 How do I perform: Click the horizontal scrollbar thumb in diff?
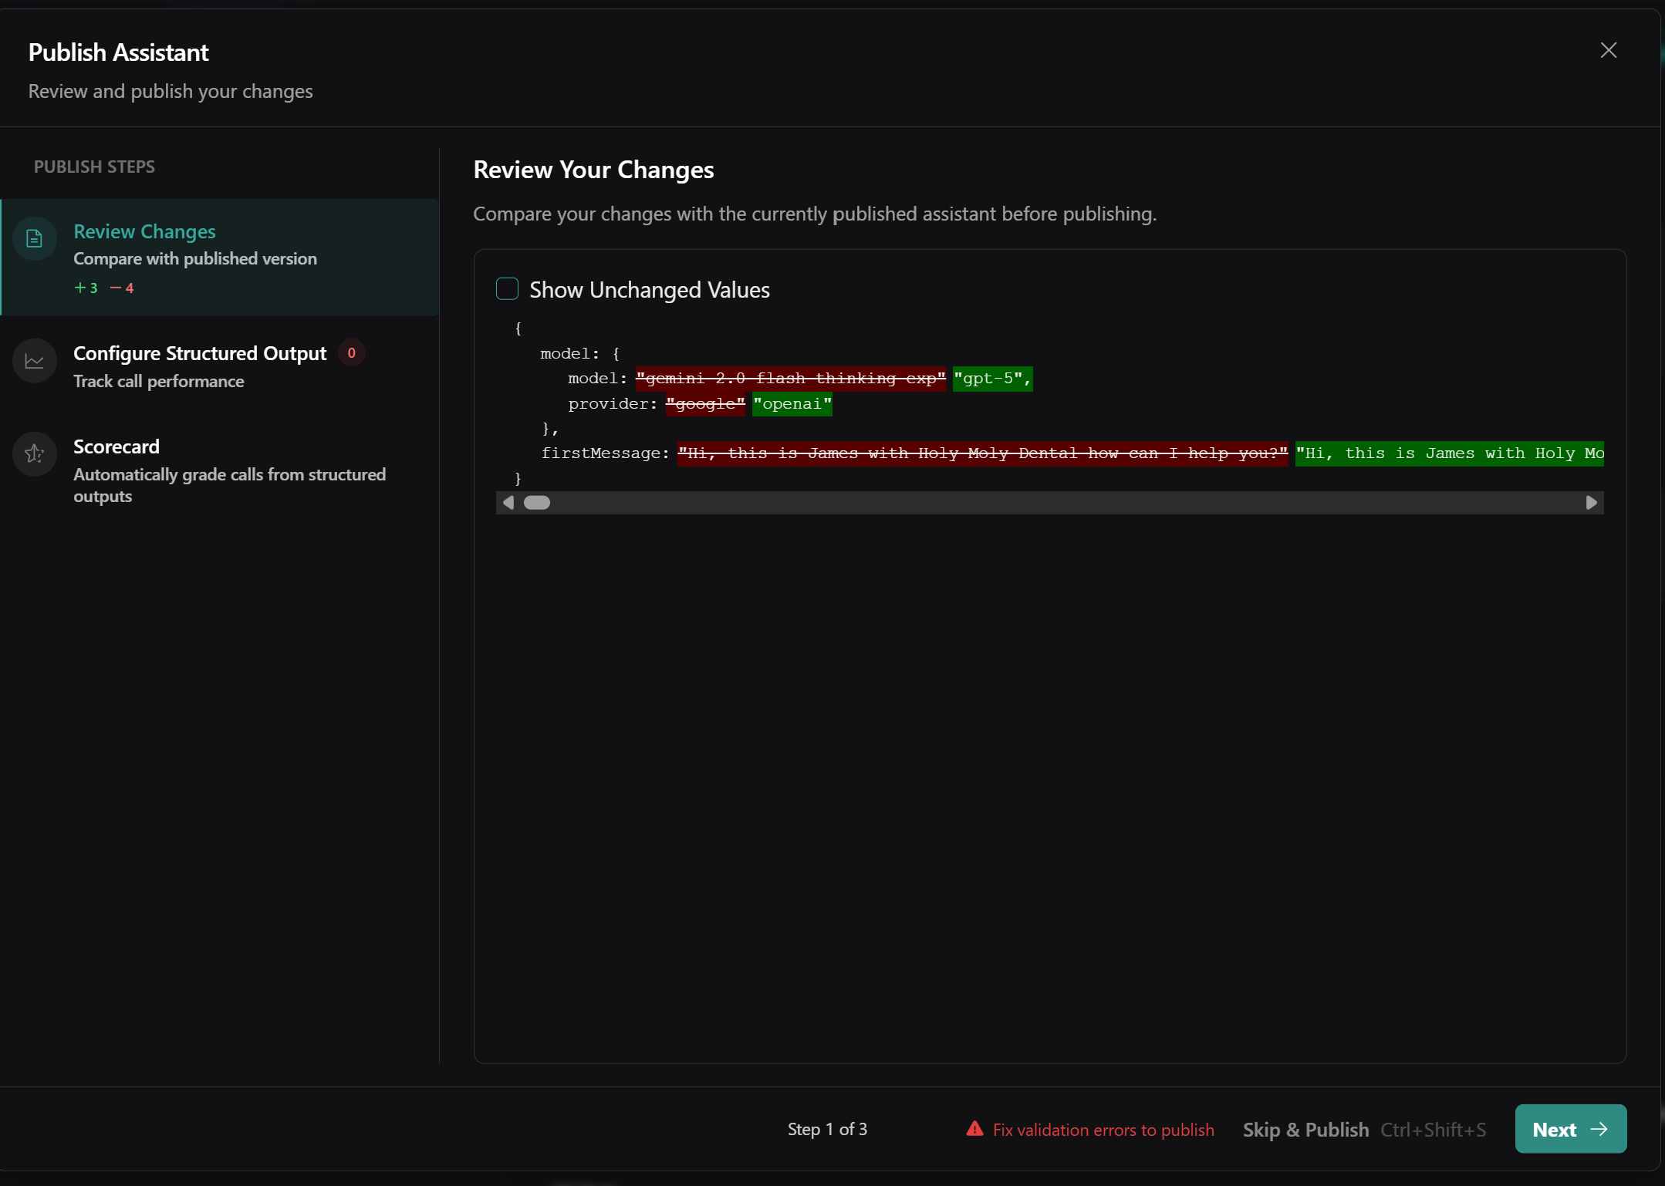click(537, 503)
